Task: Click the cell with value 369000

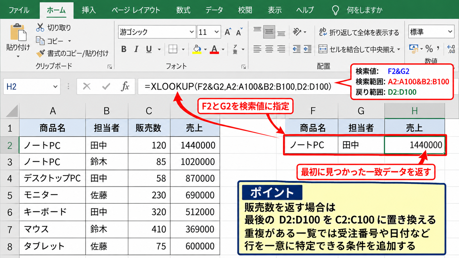Action: click(x=195, y=229)
